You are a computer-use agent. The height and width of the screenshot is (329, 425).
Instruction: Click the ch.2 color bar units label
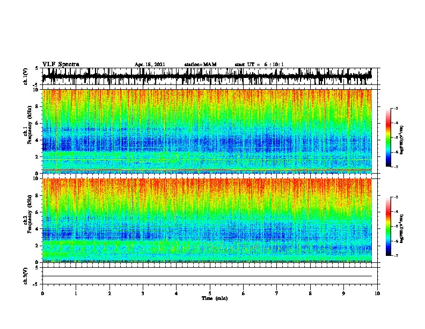pos(402,228)
